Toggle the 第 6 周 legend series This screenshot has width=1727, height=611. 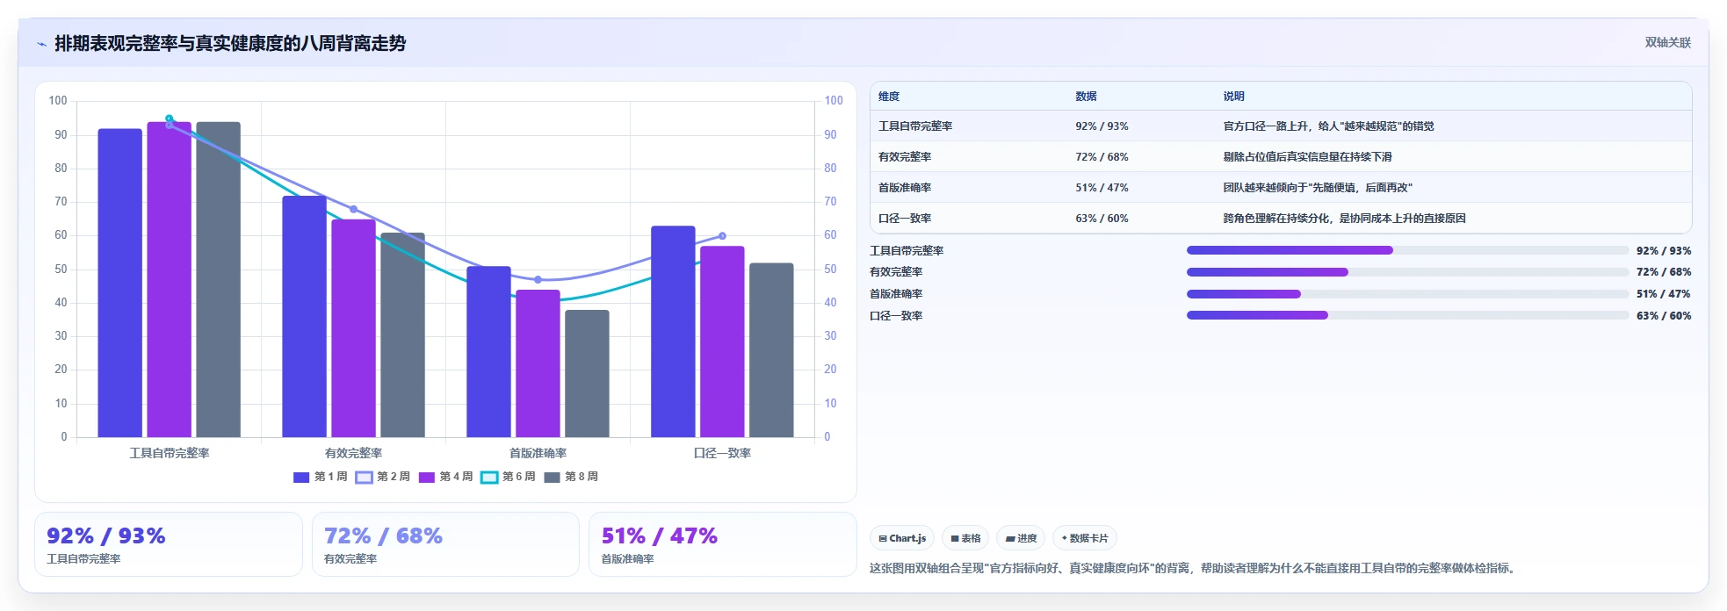point(508,477)
